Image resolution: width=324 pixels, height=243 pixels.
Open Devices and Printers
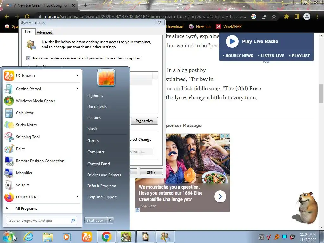point(104,175)
